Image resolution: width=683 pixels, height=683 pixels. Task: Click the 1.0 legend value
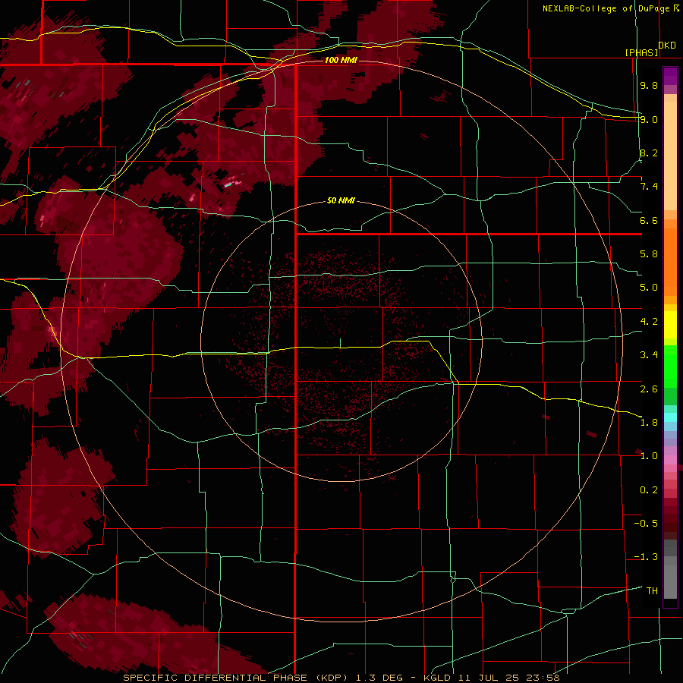(x=649, y=455)
